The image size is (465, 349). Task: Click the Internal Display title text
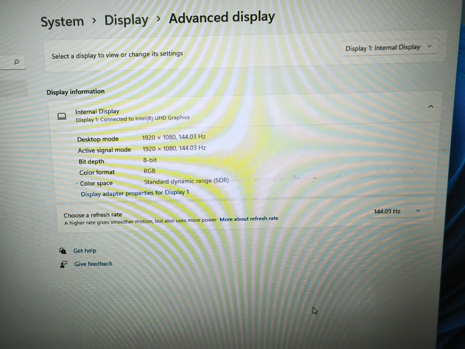pyautogui.click(x=97, y=112)
